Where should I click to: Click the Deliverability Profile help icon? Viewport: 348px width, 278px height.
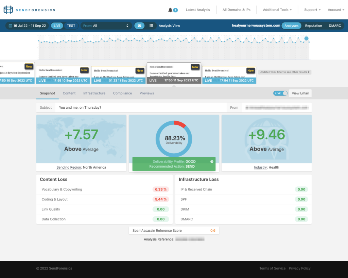(212, 161)
